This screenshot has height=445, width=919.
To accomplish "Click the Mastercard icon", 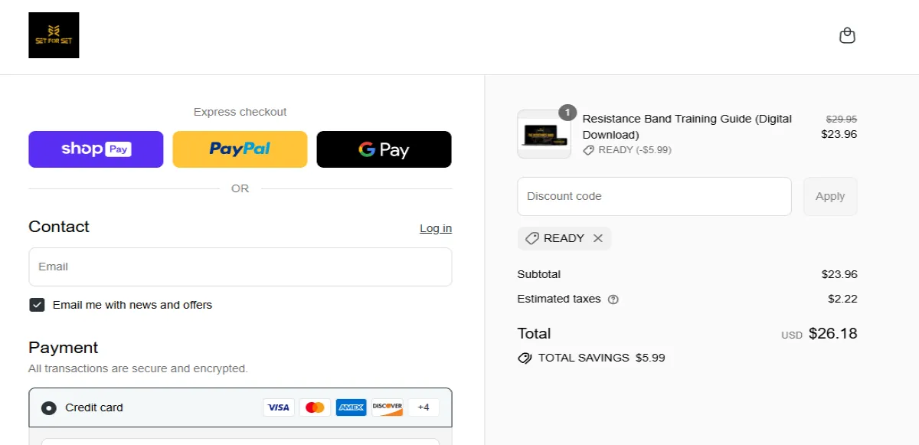I will coord(315,407).
